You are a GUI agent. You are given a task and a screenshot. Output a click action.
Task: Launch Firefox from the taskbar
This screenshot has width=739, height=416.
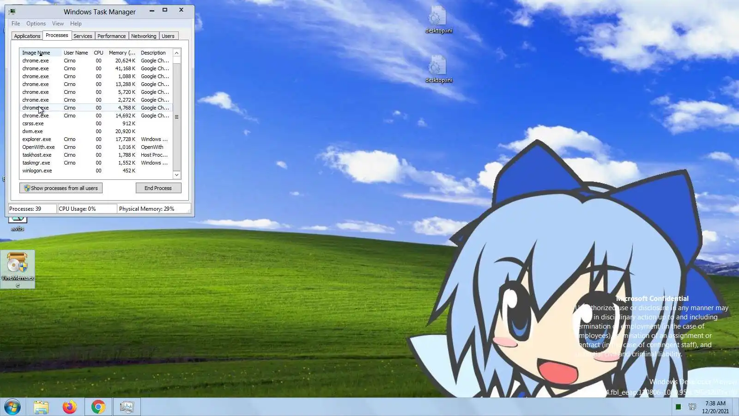[70, 407]
